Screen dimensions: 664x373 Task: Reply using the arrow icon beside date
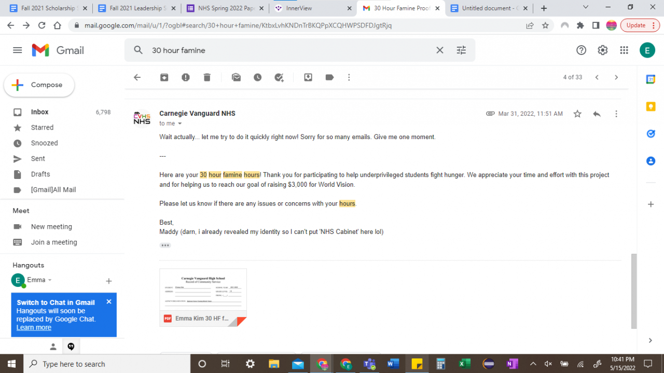[597, 114]
